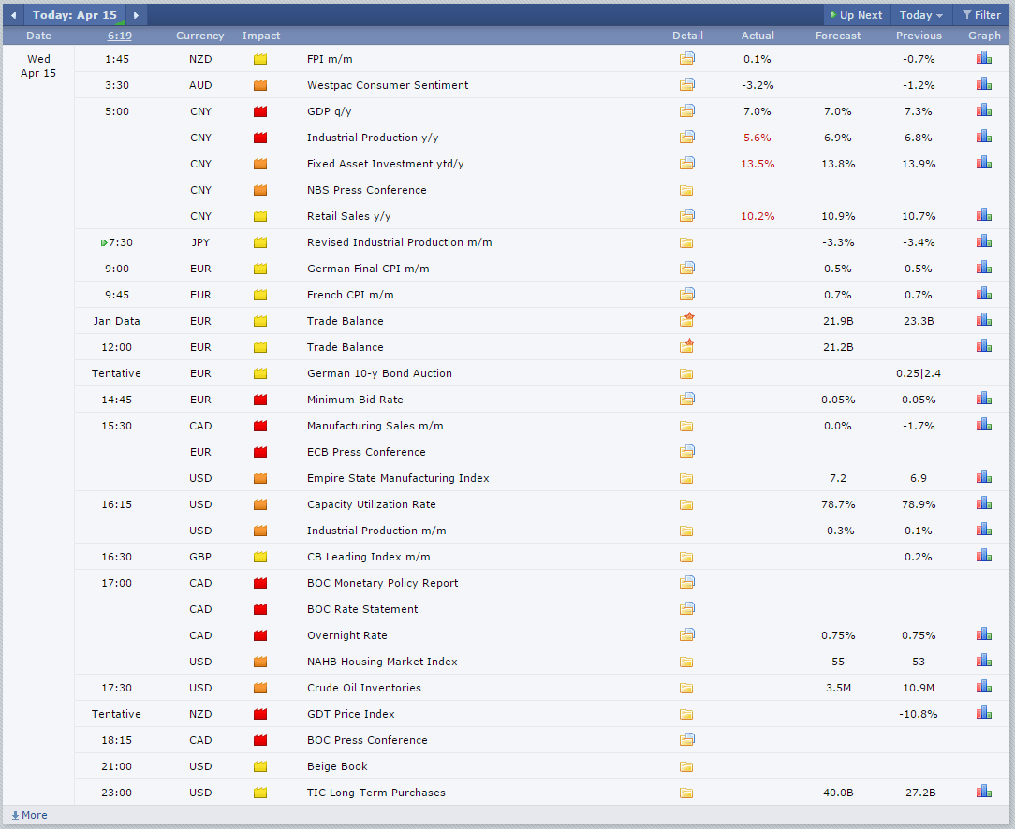
Task: Click the Up Next button
Action: pos(856,15)
